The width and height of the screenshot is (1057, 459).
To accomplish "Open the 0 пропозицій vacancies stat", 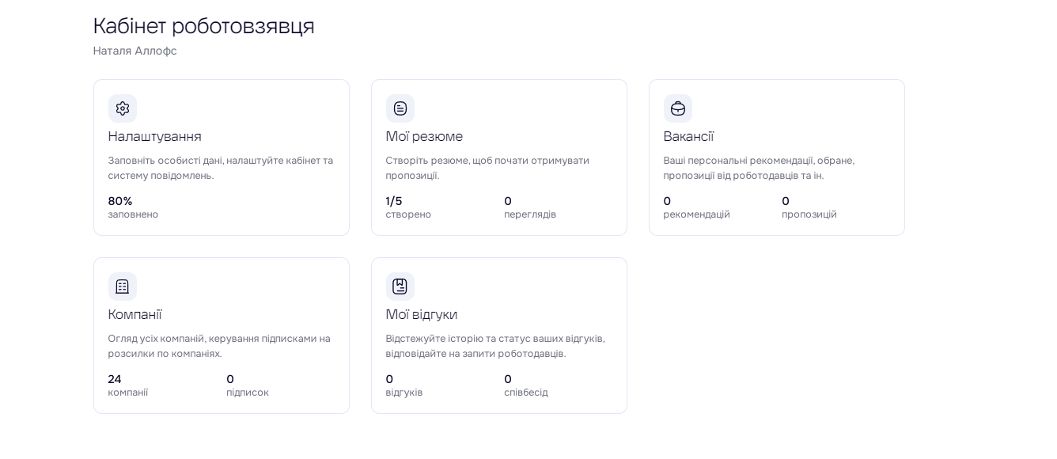I will [809, 207].
